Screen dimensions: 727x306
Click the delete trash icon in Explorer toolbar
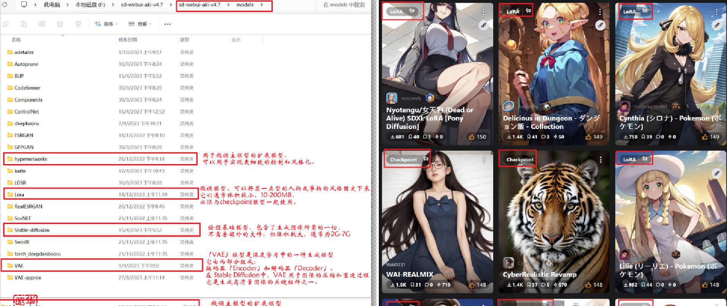click(x=78, y=24)
